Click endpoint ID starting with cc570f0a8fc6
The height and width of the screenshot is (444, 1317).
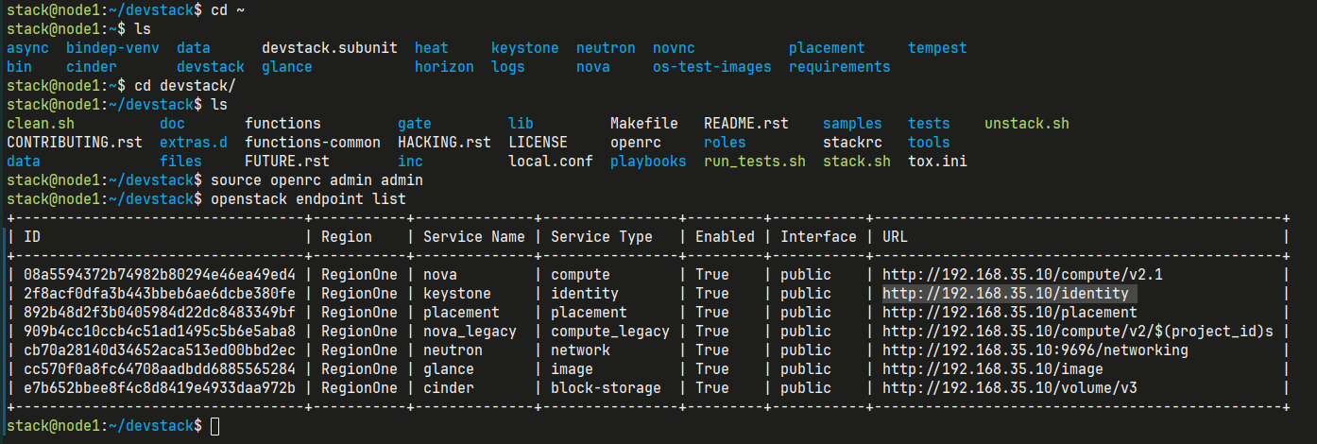[160, 368]
